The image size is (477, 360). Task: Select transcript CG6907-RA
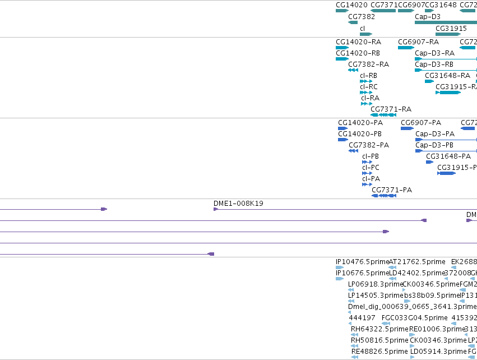coord(418,42)
